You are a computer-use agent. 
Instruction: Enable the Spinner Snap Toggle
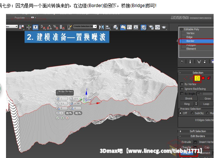[x=62, y=27]
